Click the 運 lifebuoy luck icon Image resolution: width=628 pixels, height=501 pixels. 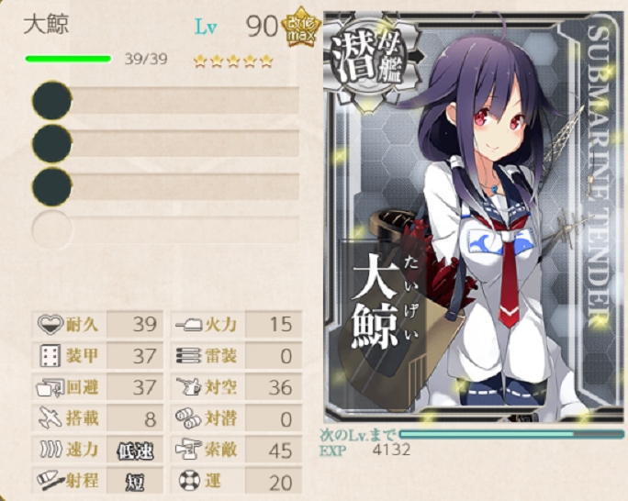coord(189,482)
